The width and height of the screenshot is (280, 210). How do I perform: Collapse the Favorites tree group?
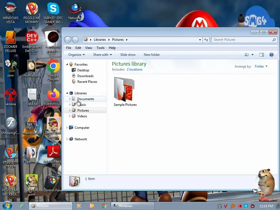(x=67, y=64)
